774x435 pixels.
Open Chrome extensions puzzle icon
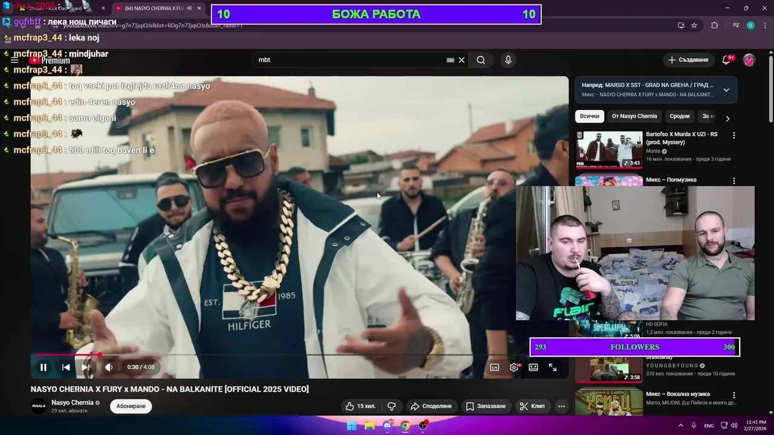(715, 25)
